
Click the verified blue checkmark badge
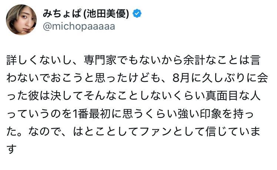click(x=137, y=14)
